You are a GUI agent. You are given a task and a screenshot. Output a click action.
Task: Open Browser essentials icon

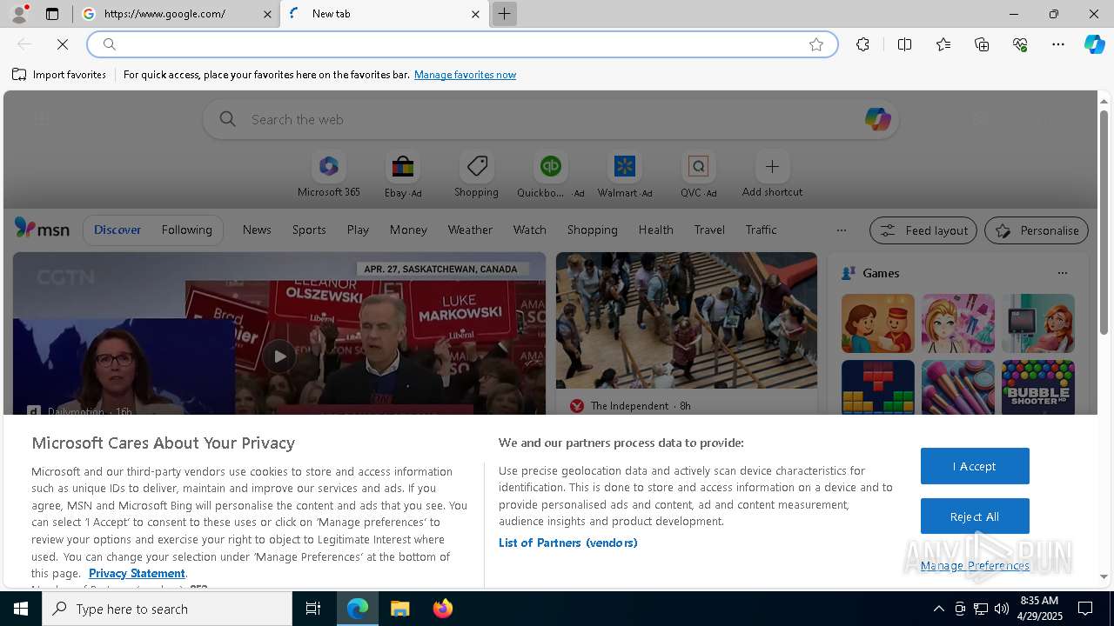[1020, 44]
